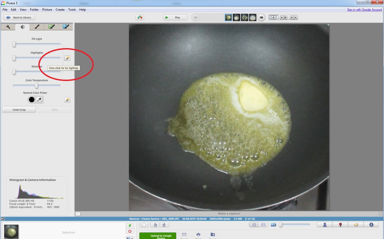This screenshot has height=239, width=384.
Task: Open the File menu
Action: (5, 10)
